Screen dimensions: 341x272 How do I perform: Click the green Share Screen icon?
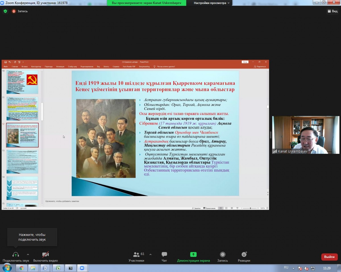[x=193, y=254]
